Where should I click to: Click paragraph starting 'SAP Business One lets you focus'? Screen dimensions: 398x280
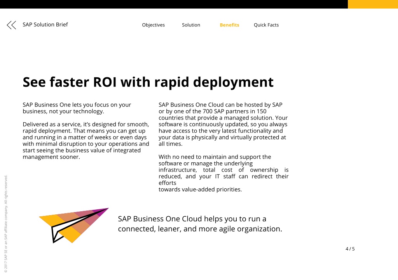point(77,108)
